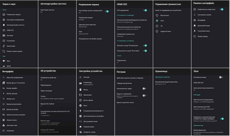Screen dimensions: 230x136
Task: Open Разрешение экрана 4k2k-60hz setting
Action: coord(86,18)
